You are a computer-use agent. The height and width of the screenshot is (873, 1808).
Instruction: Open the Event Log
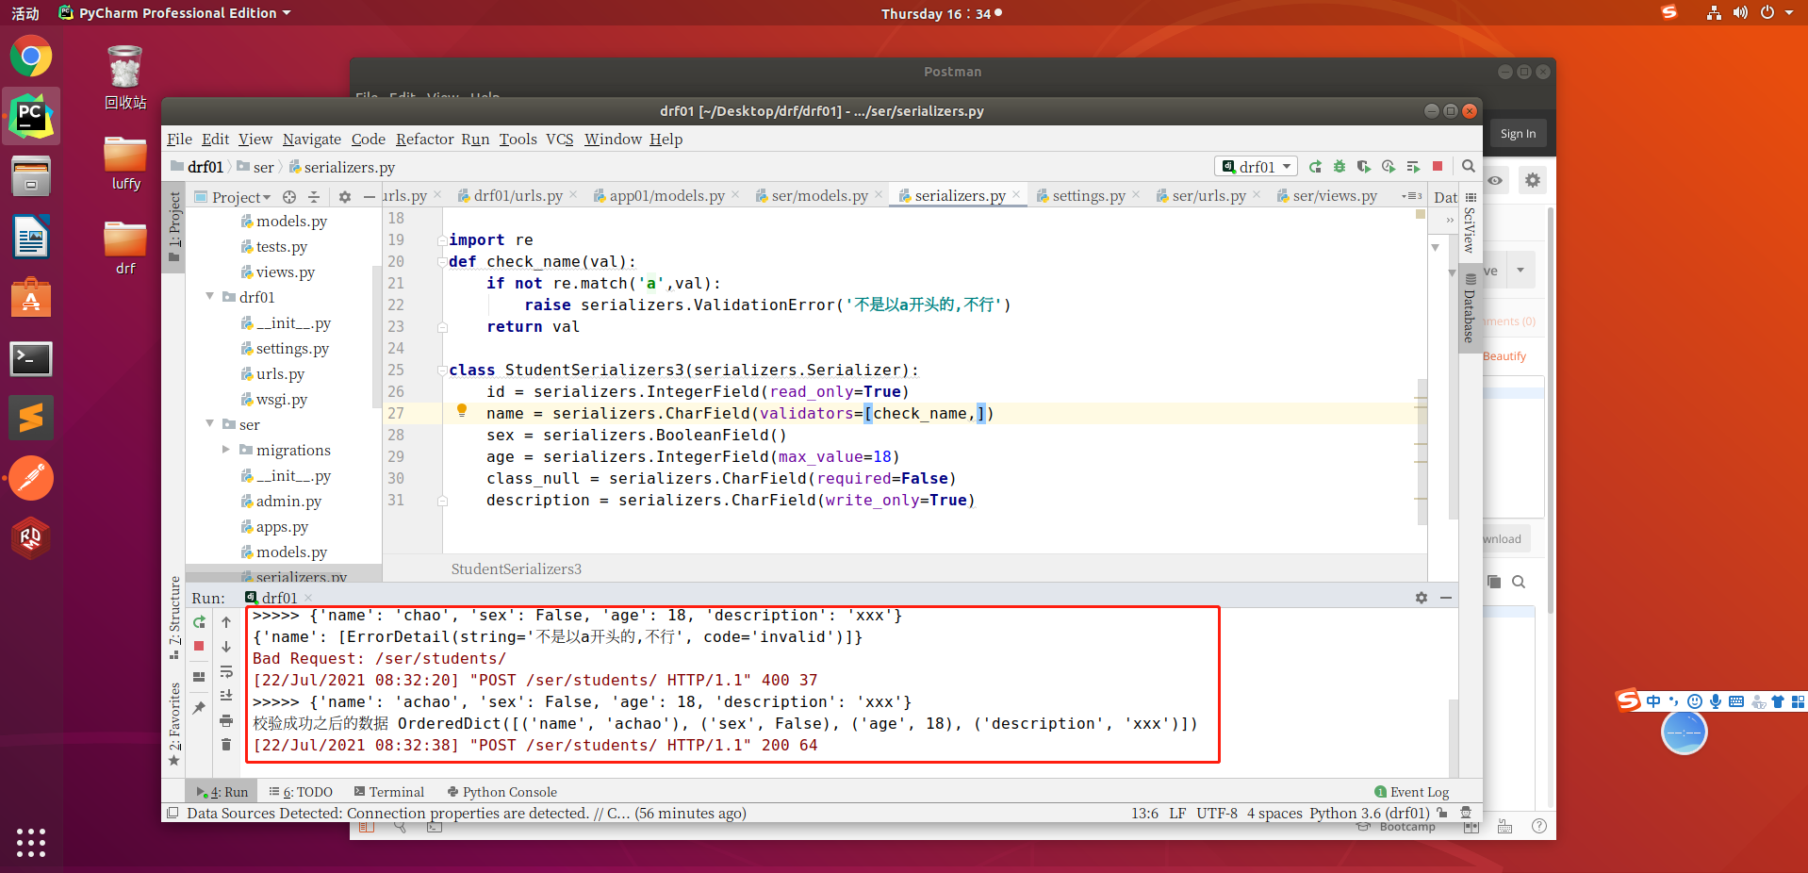1412,792
